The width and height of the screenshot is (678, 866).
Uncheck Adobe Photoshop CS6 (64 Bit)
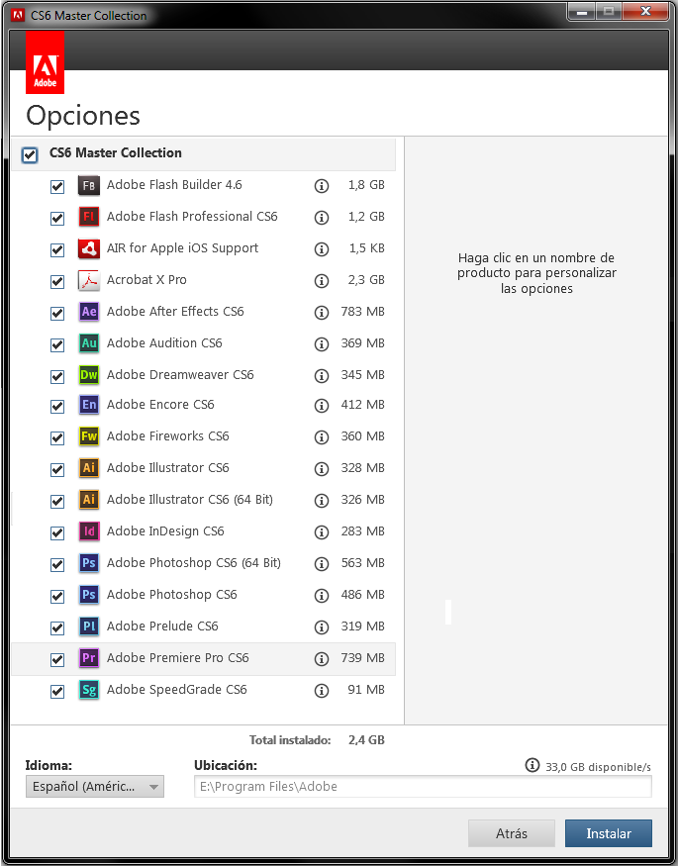[57, 565]
